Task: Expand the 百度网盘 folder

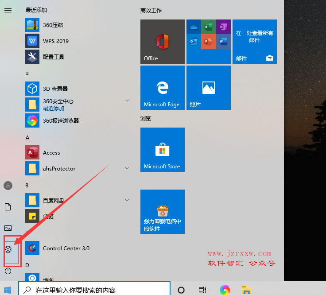Action: tap(127, 200)
